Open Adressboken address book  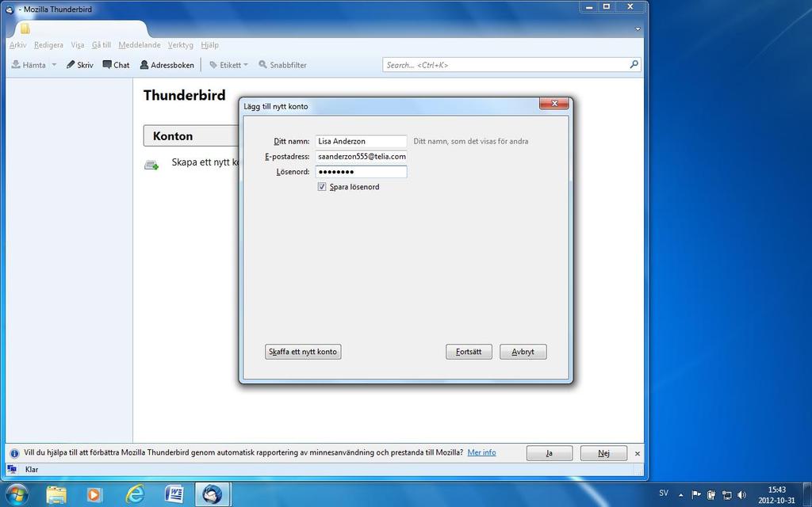pos(167,65)
